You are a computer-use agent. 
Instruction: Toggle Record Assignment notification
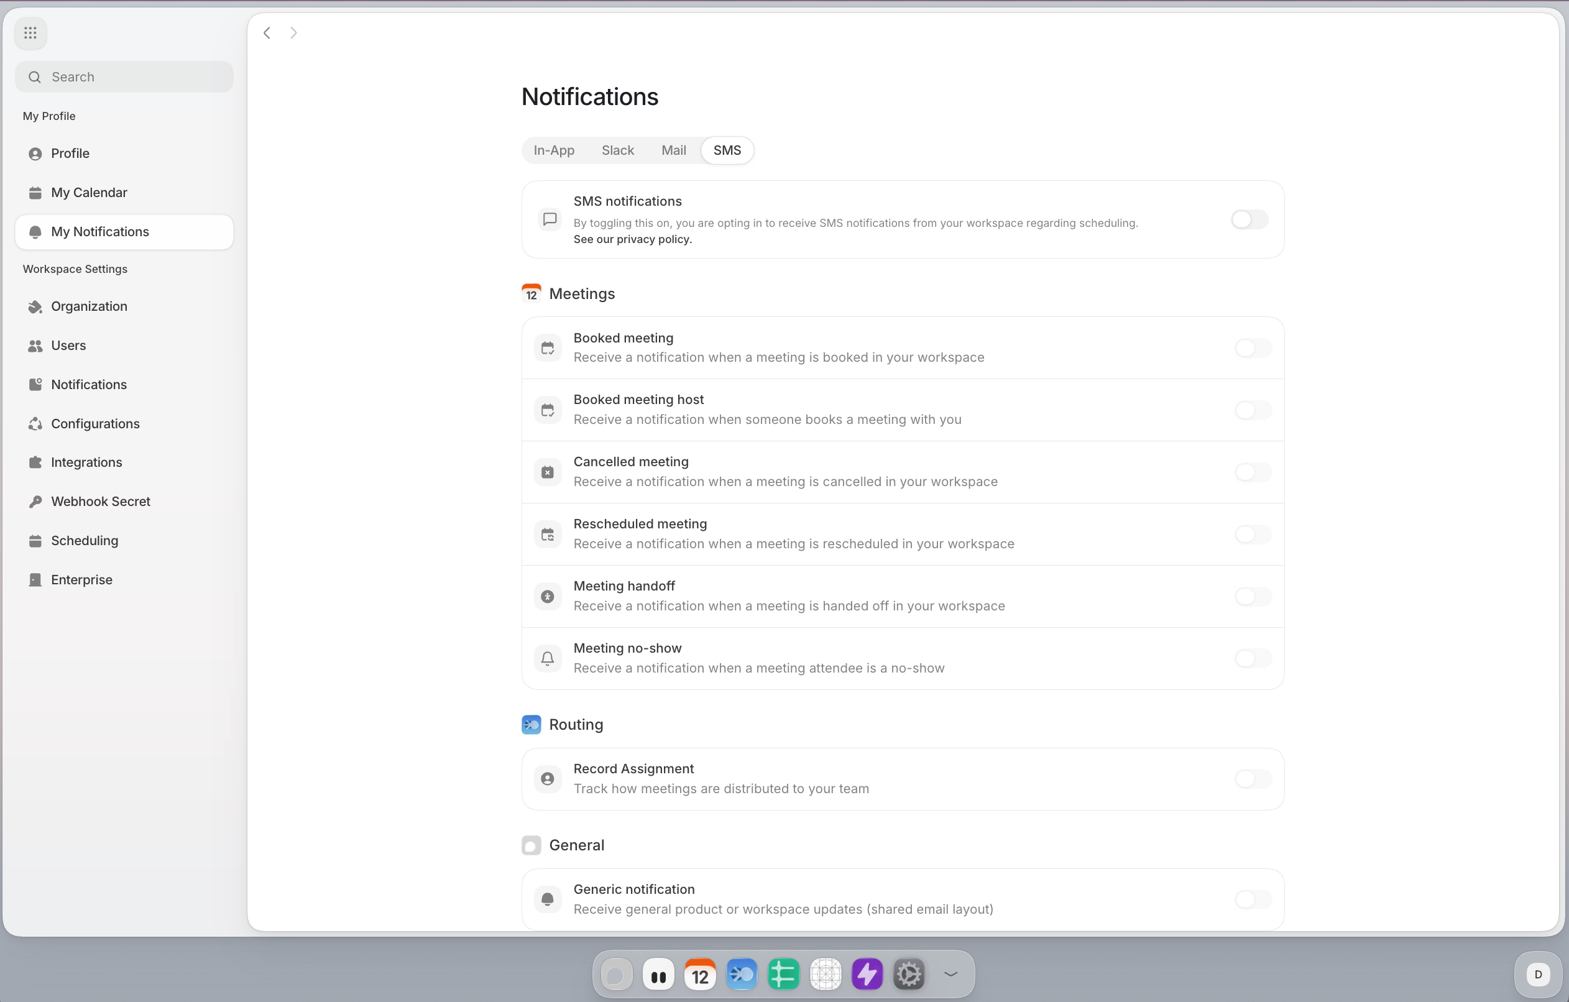[x=1253, y=778]
